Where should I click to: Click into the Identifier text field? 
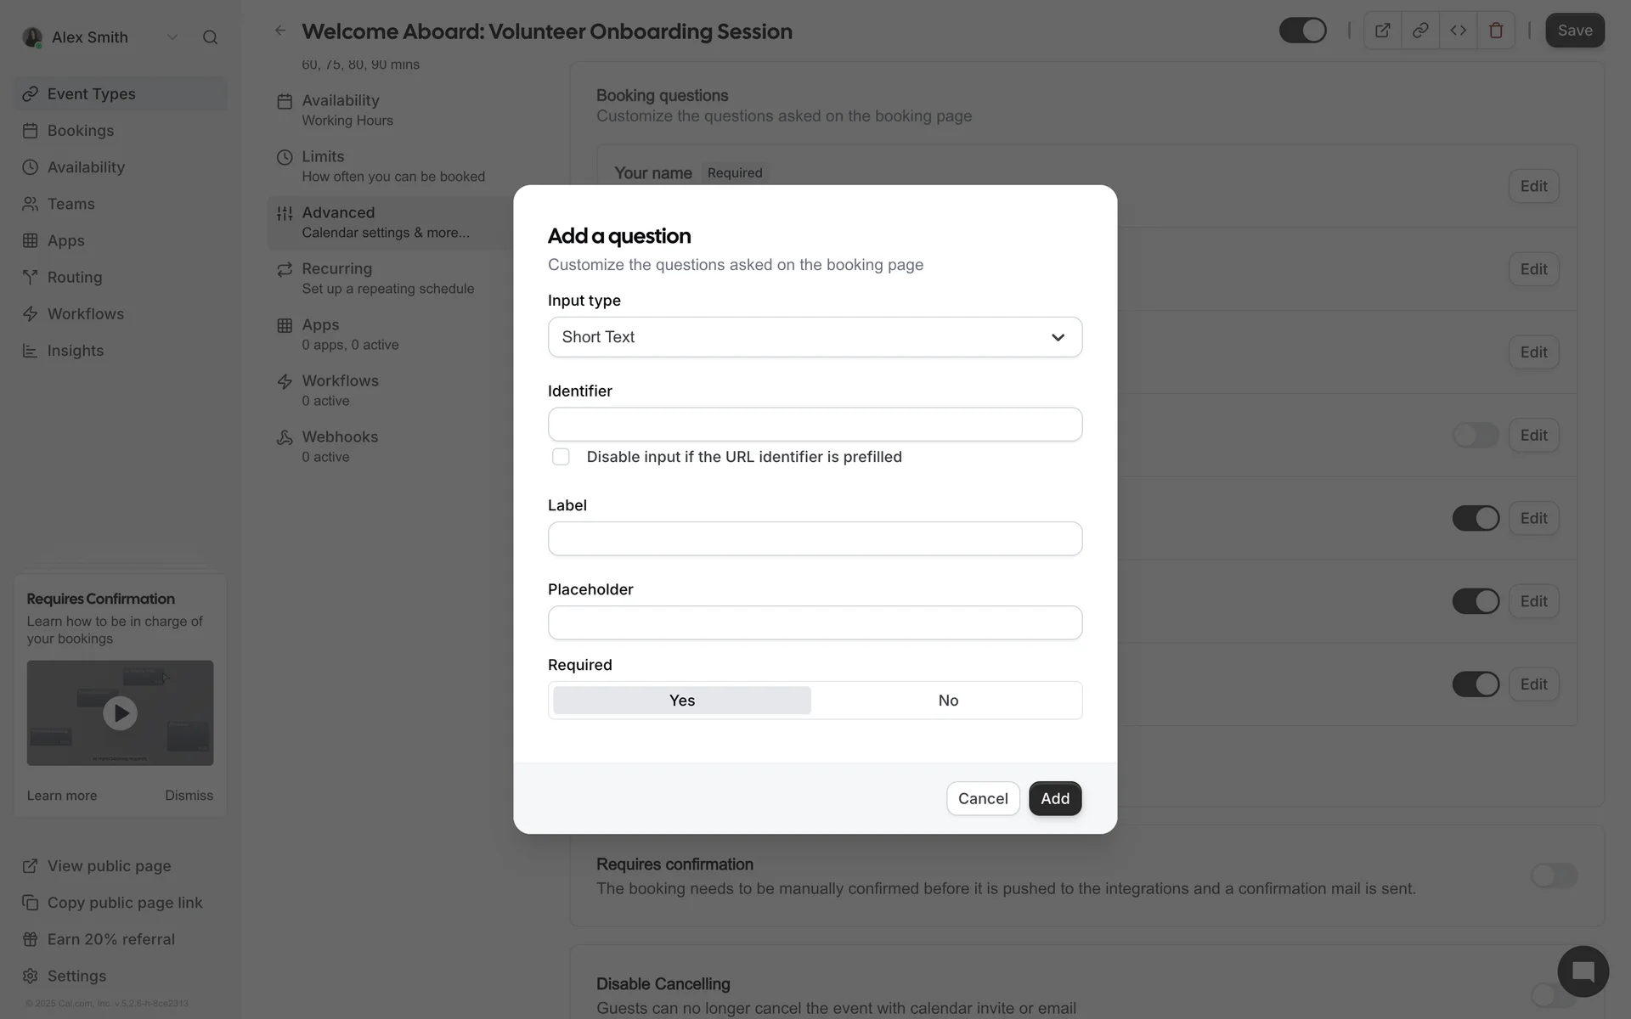pyautogui.click(x=815, y=425)
